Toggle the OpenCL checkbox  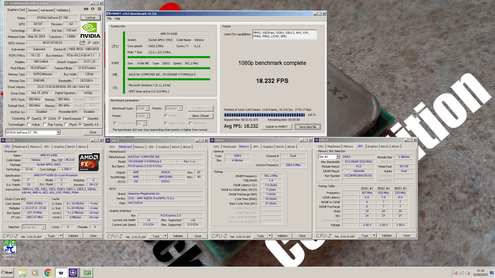[28, 119]
